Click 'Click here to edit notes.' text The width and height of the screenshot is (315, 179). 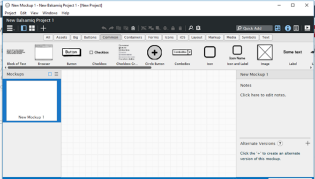pyautogui.click(x=263, y=95)
